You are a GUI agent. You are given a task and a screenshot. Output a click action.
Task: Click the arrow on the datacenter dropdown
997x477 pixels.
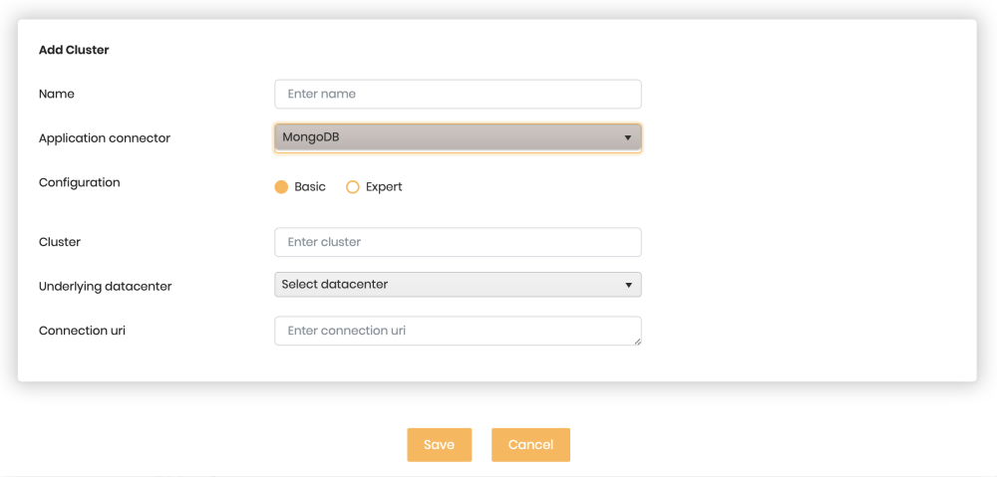coord(628,285)
